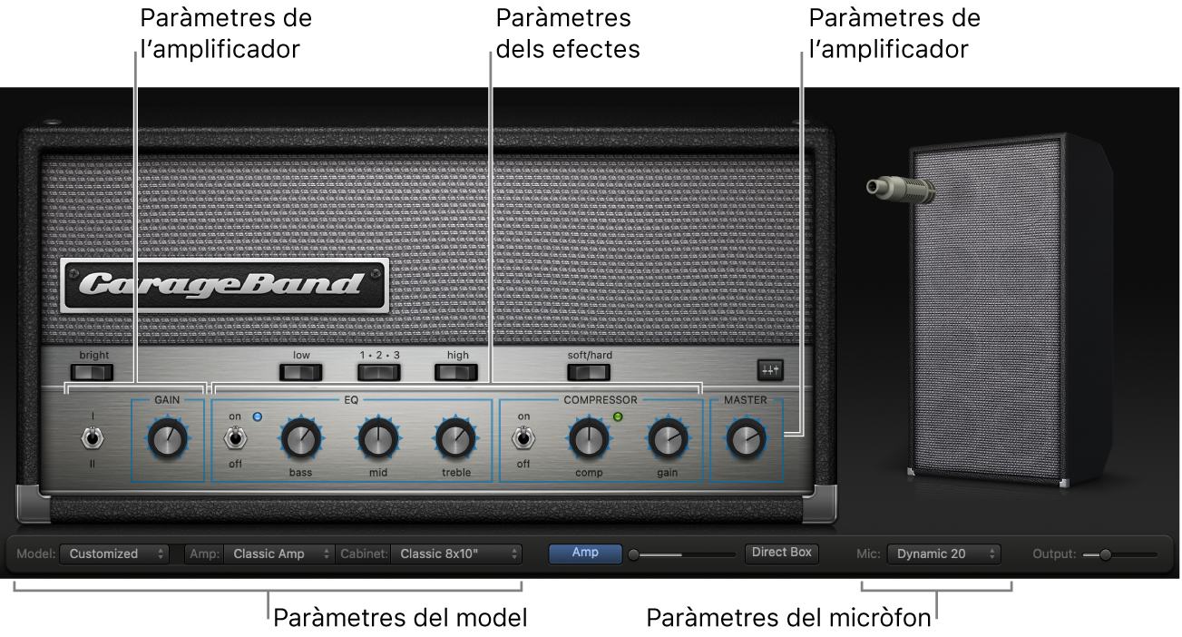Click the EQ treble knob
This screenshot has height=637, width=1182.
[454, 439]
